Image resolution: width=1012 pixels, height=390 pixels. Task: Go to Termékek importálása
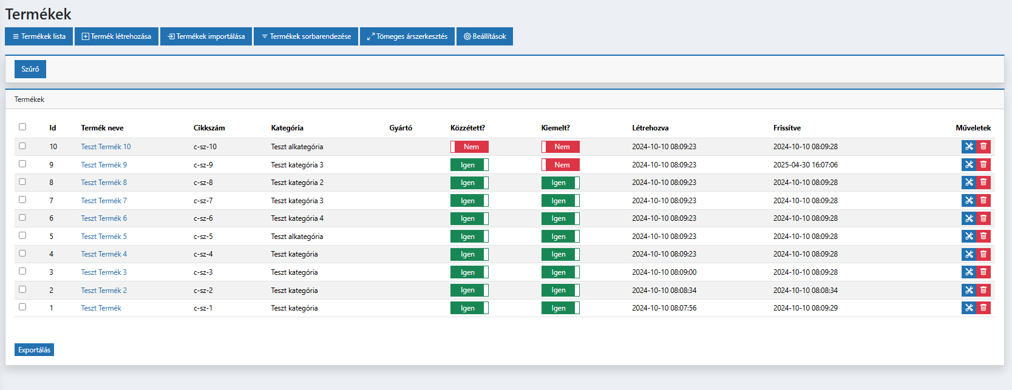coord(206,36)
